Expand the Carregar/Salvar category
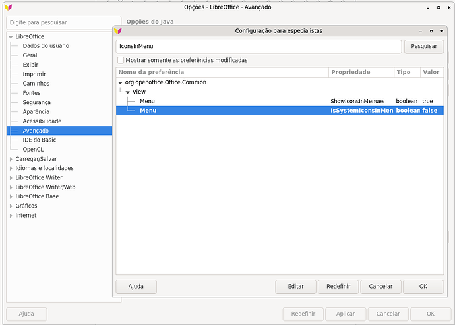Image resolution: width=455 pixels, height=325 pixels. point(11,159)
